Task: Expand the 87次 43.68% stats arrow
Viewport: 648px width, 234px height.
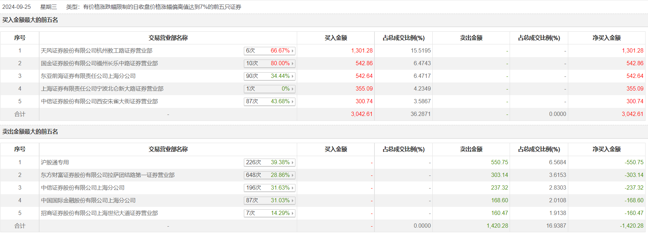Action: click(x=293, y=101)
